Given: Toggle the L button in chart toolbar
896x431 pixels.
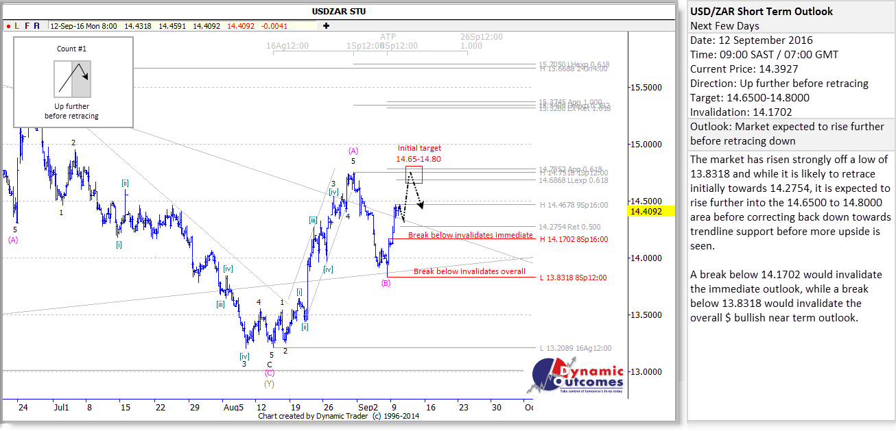Looking at the screenshot, I should coord(16,26).
